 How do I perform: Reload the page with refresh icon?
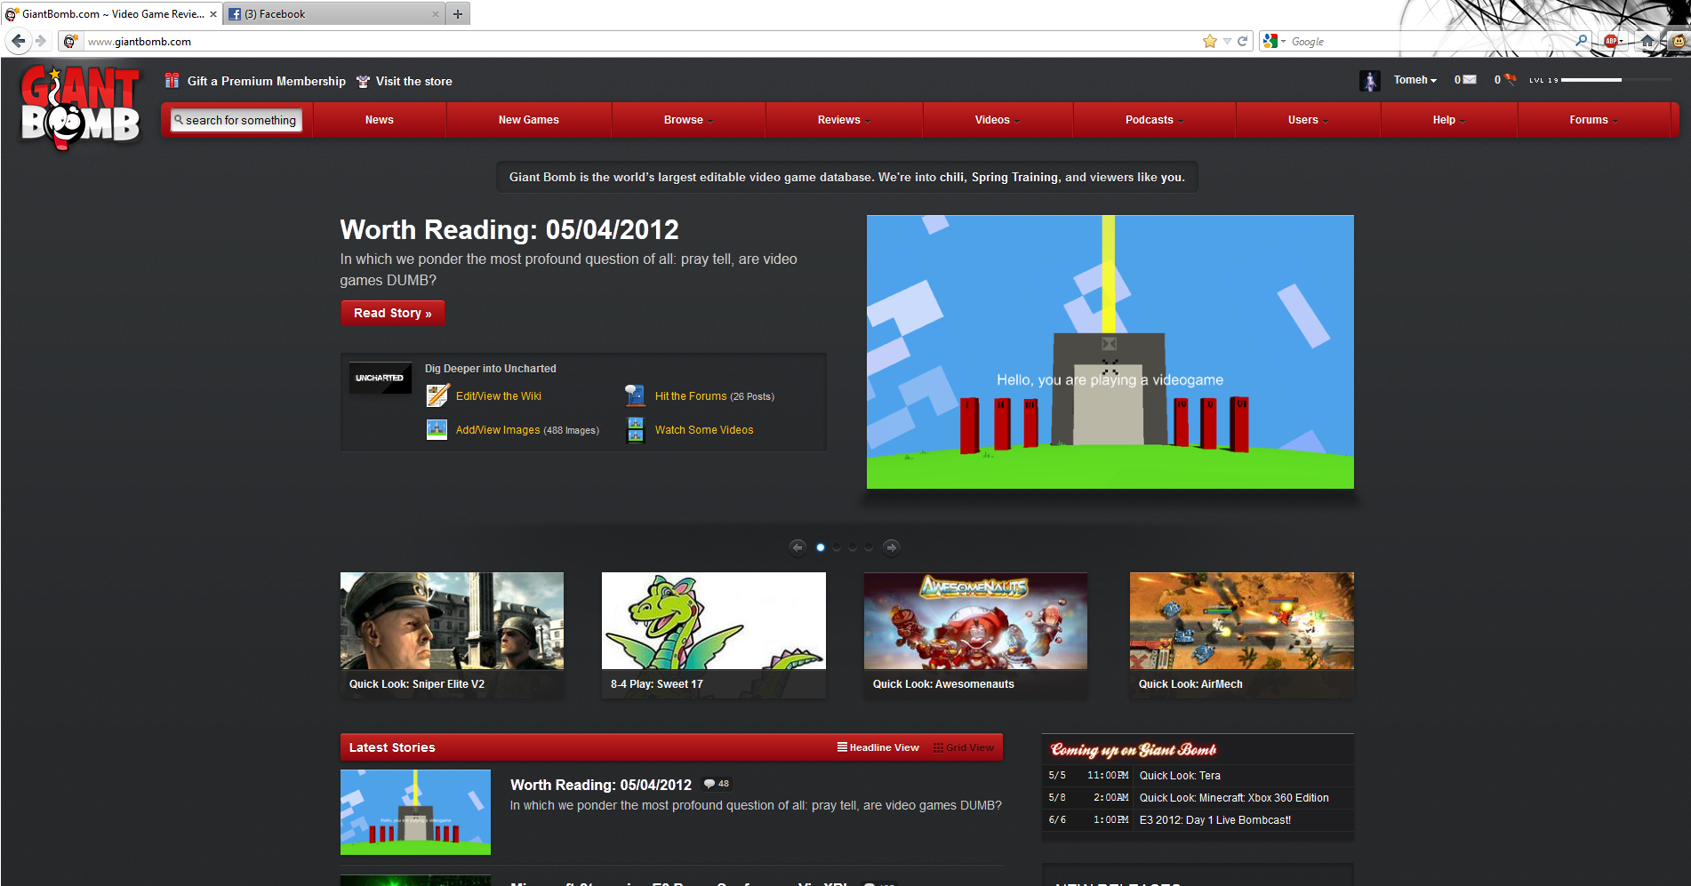click(x=1242, y=41)
